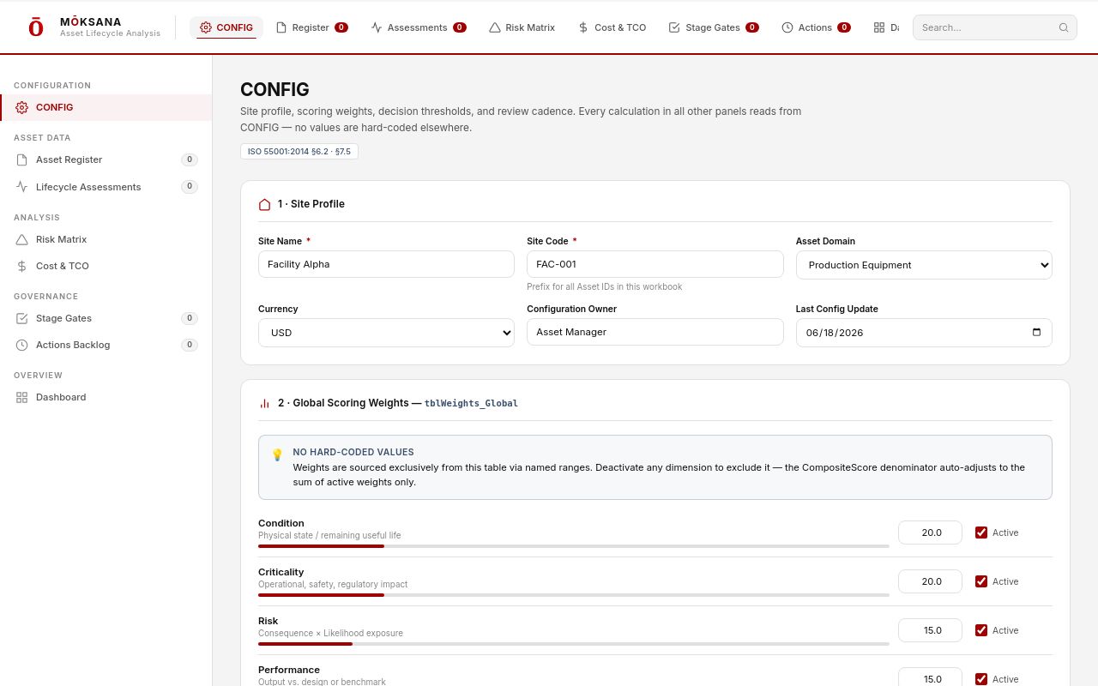Click the gear icon in the CONFIG tab

tap(206, 27)
